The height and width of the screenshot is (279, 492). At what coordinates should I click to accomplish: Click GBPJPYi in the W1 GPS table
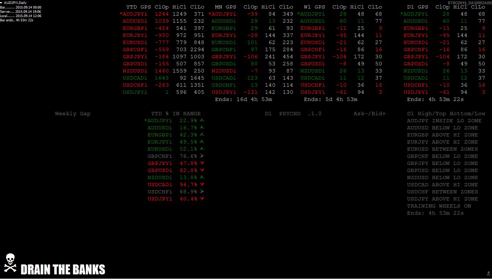pyautogui.click(x=312, y=57)
